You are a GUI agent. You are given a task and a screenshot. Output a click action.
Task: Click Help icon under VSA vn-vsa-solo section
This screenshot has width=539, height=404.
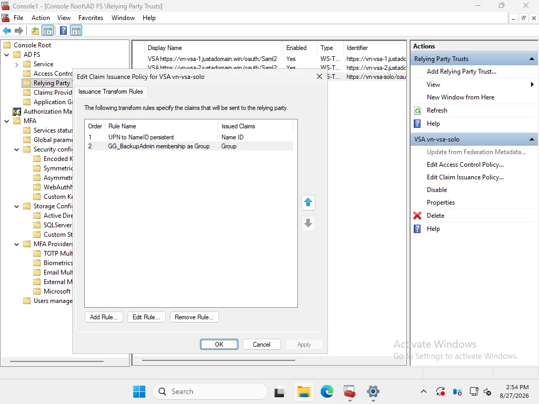(417, 229)
